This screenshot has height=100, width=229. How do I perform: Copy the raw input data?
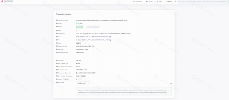[171, 84]
